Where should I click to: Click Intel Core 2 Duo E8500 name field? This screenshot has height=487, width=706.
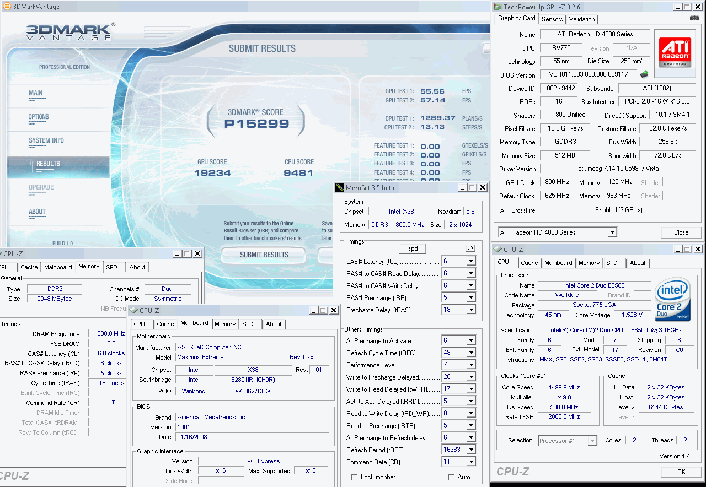tap(594, 285)
